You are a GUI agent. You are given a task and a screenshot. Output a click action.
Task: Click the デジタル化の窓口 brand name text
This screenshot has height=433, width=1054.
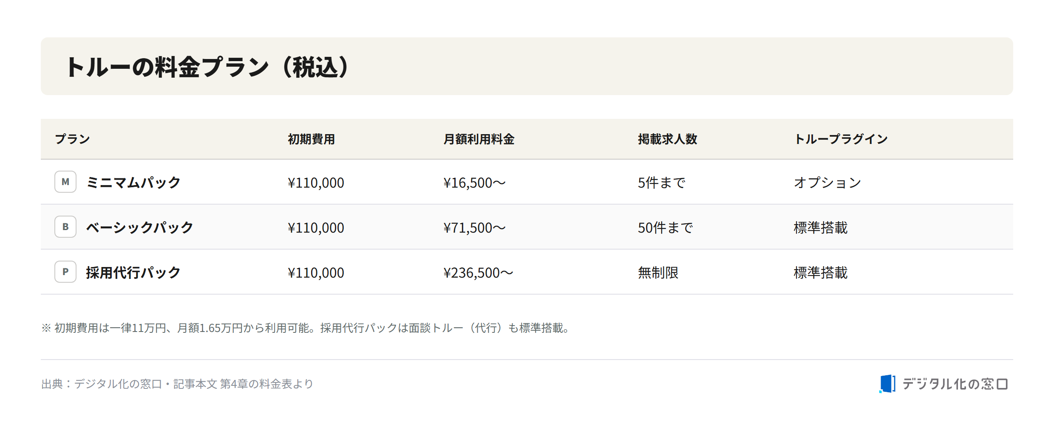pos(955,384)
